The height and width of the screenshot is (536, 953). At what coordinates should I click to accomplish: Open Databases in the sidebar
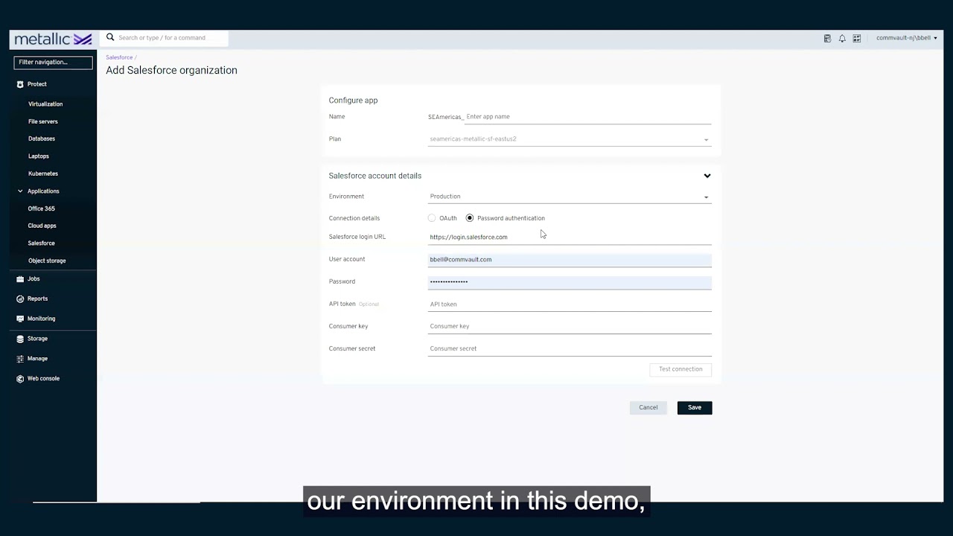coord(42,138)
